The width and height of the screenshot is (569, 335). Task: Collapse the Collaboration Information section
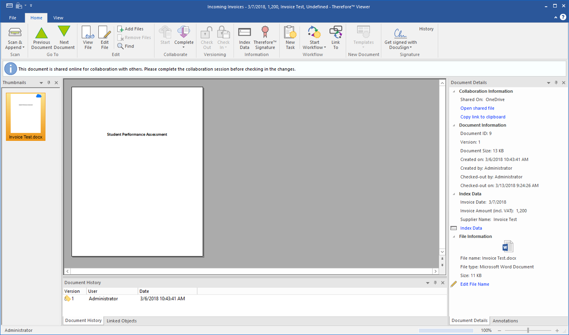pyautogui.click(x=454, y=91)
